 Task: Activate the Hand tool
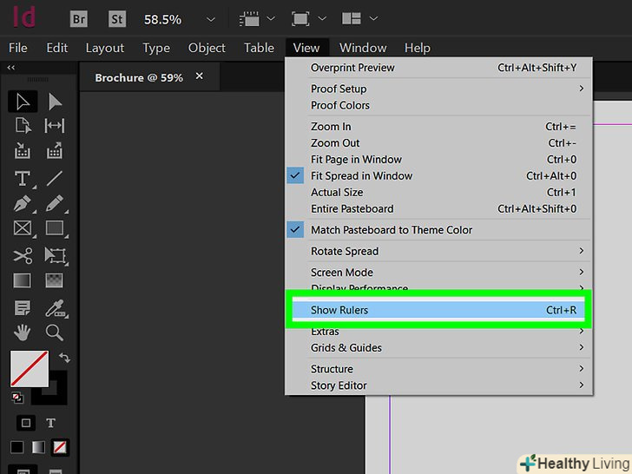coord(23,332)
